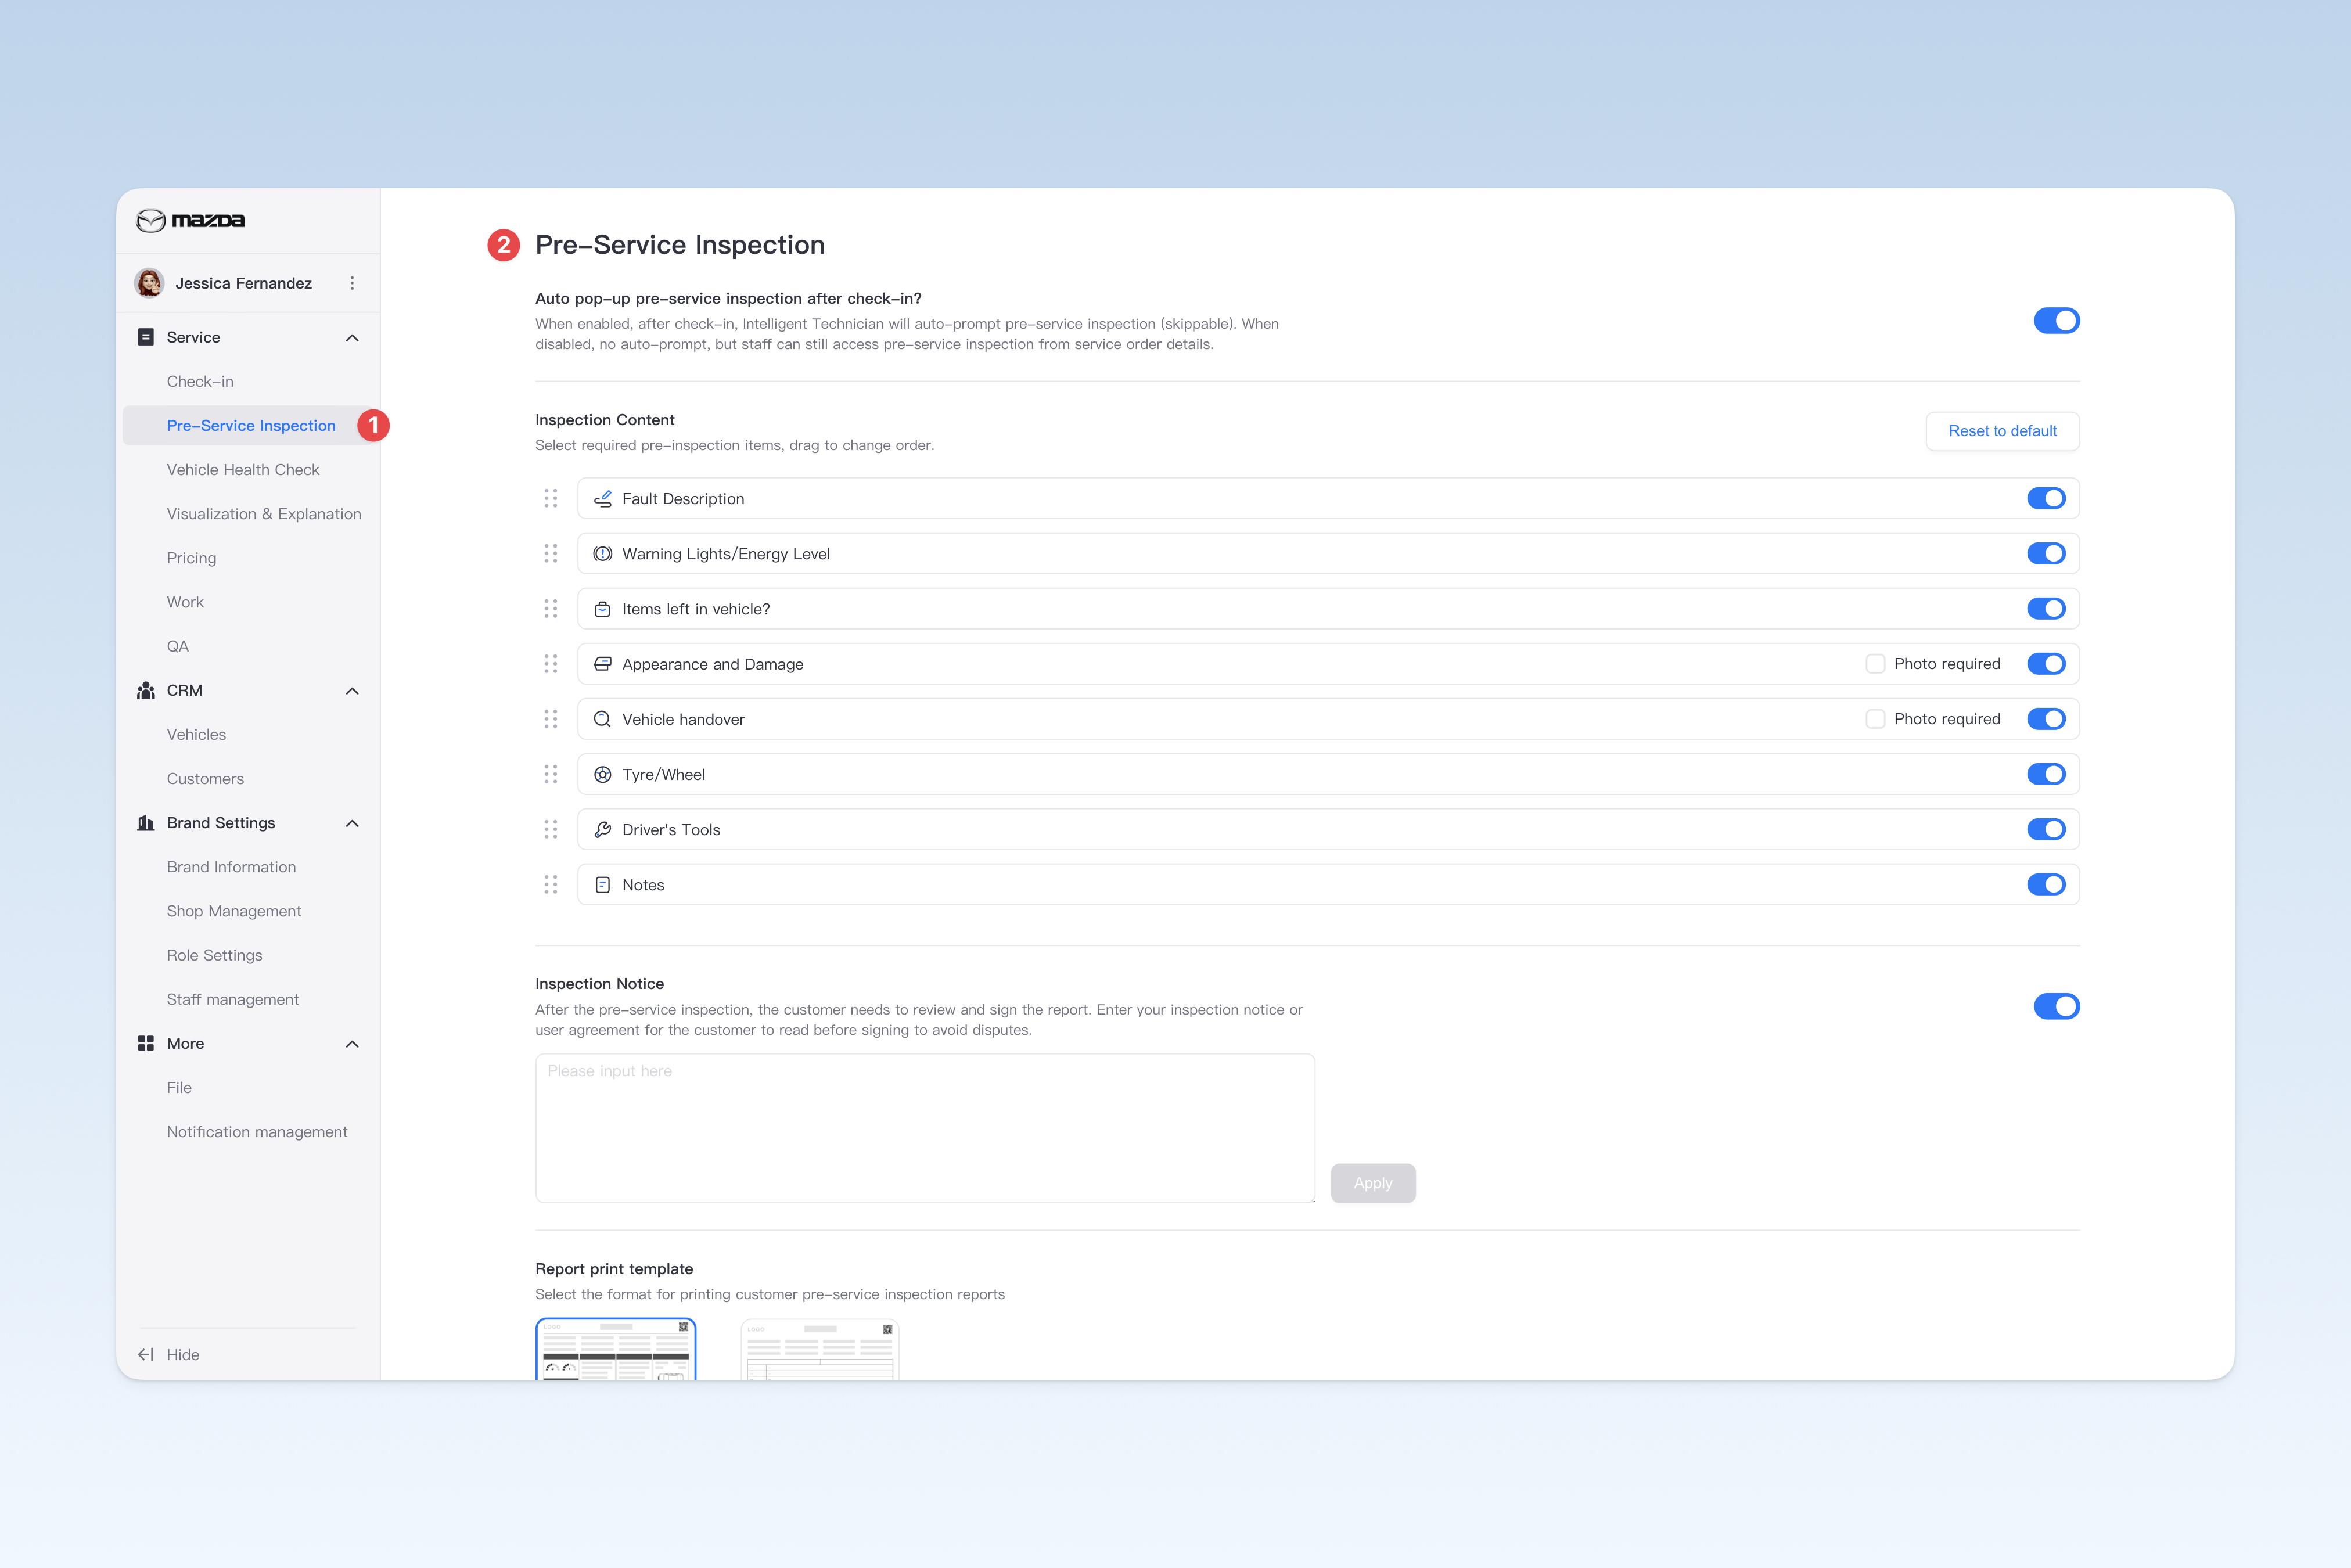The image size is (2351, 1568).
Task: Collapse the More section chevron
Action: point(352,1044)
